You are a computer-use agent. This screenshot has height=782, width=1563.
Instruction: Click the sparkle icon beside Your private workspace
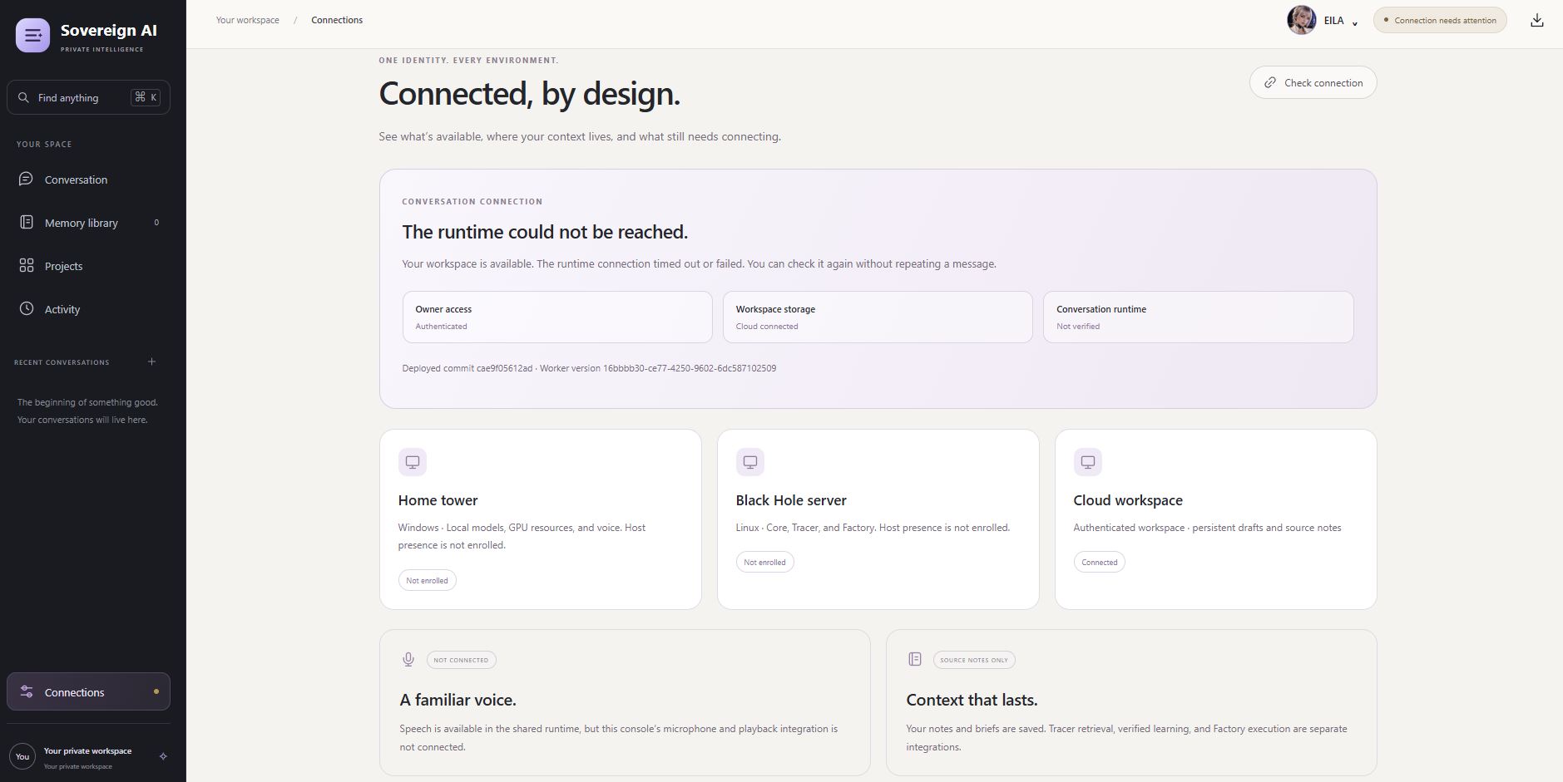(x=163, y=756)
